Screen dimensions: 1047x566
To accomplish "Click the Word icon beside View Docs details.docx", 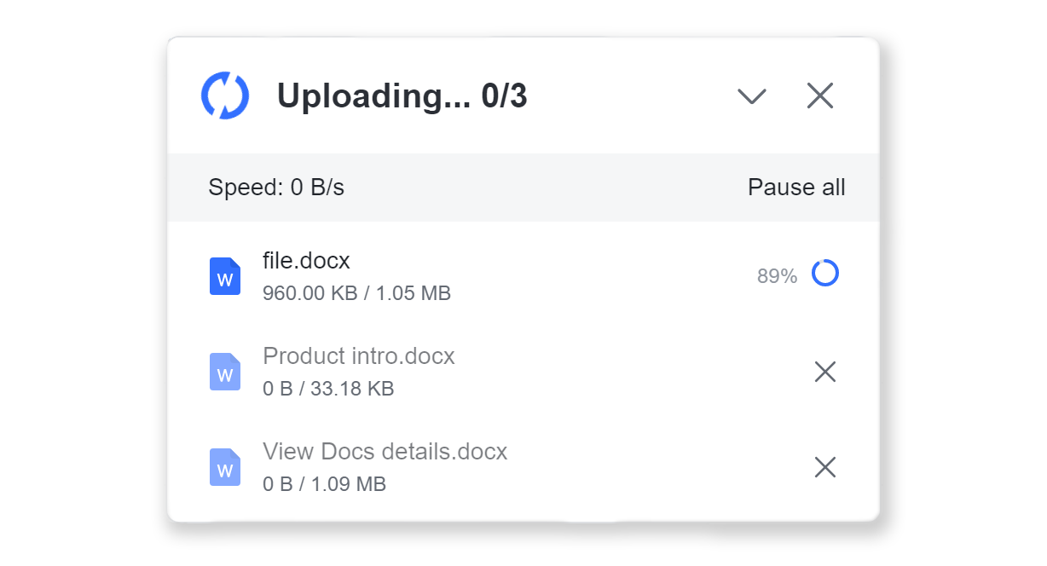I will click(x=225, y=467).
